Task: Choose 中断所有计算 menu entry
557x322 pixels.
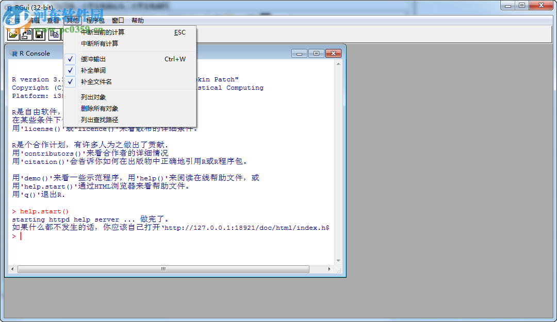Action: (129, 44)
